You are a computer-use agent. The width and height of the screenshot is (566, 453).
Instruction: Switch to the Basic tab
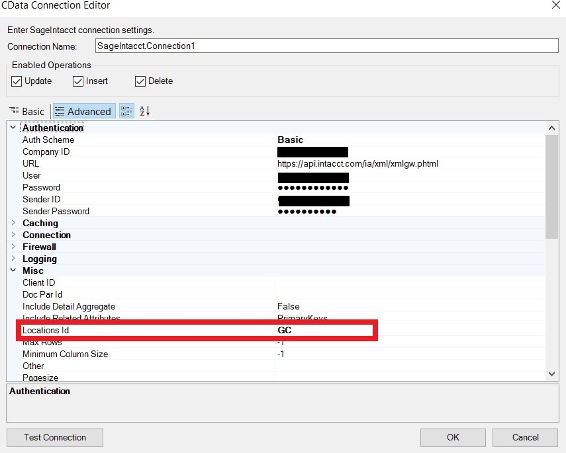point(27,111)
